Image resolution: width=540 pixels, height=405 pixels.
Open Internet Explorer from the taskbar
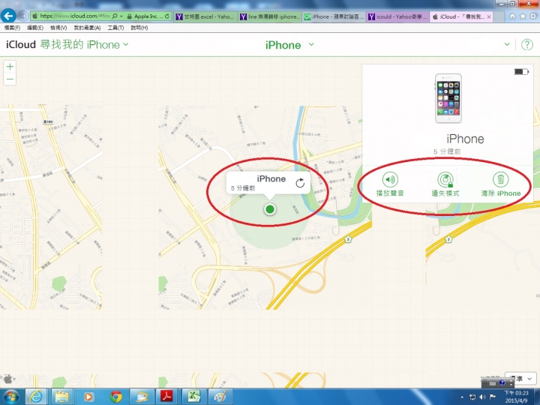coord(36,397)
